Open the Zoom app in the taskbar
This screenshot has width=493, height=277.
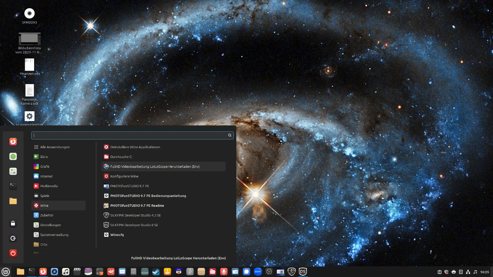tap(258, 271)
